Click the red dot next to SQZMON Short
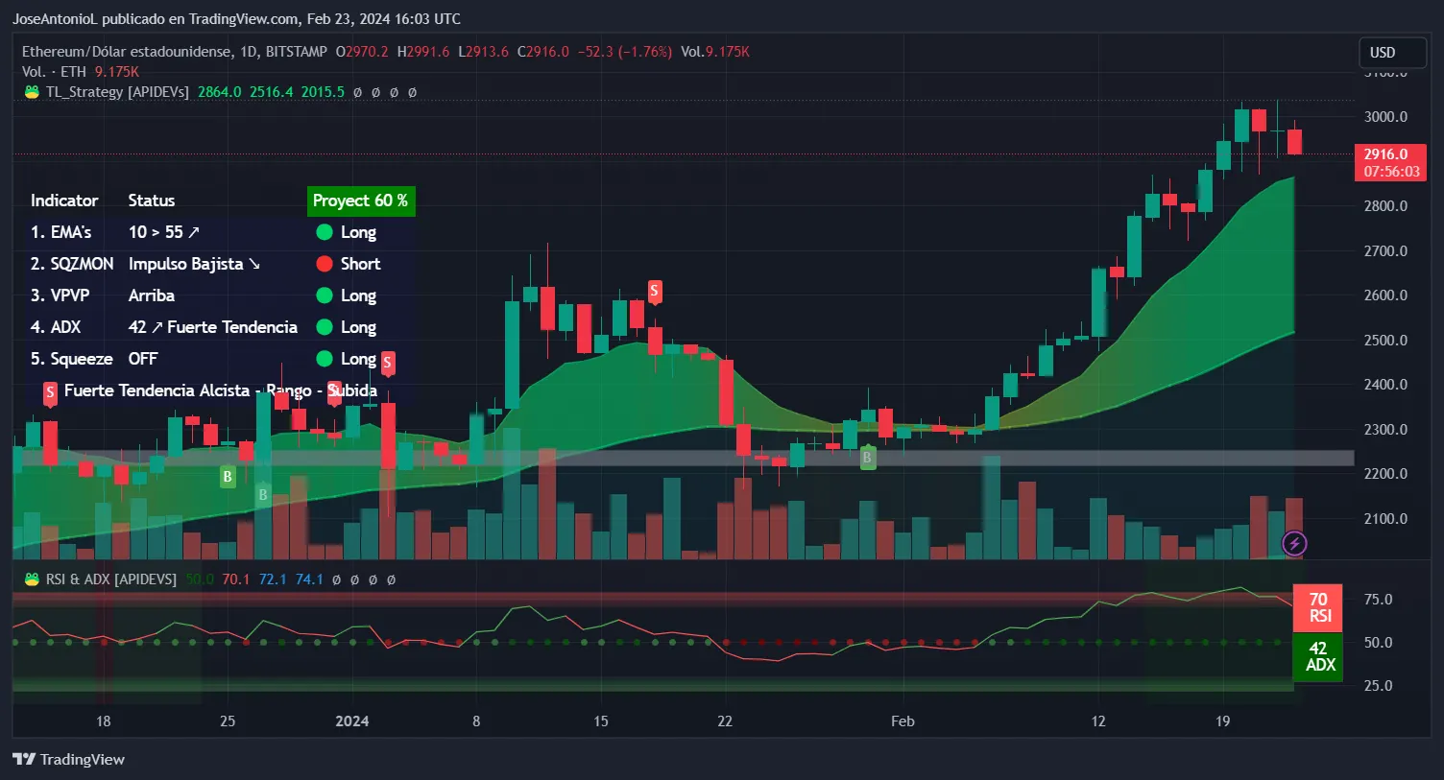 pos(325,264)
